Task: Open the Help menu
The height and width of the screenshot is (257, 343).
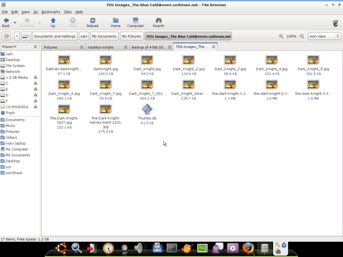Action: [x=79, y=12]
